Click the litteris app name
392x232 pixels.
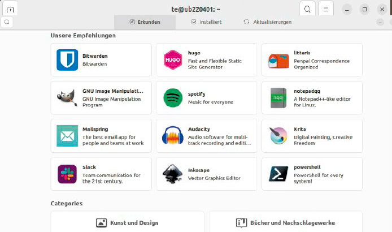pos(302,53)
